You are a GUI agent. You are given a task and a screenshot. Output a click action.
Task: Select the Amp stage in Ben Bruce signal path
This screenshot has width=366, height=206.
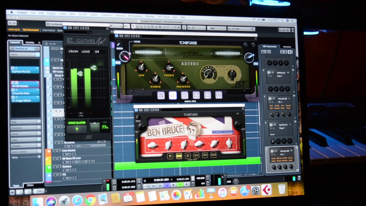coord(179,156)
